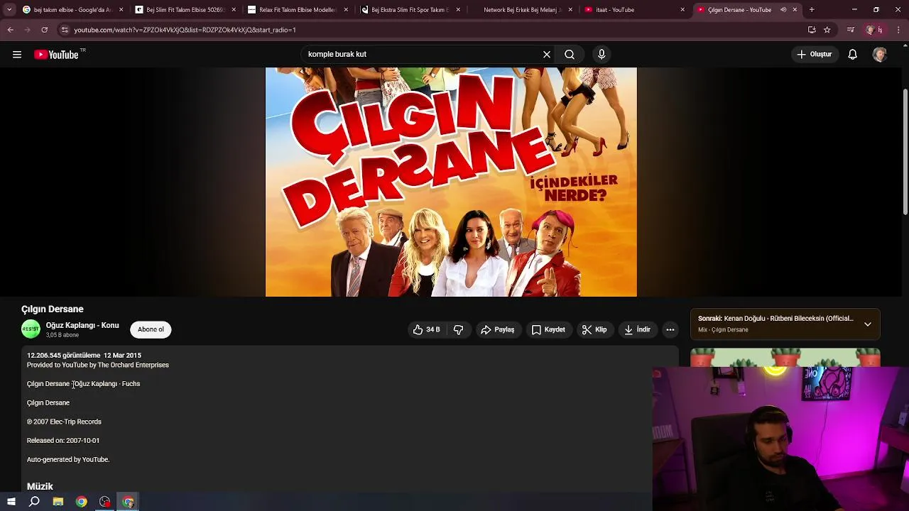The width and height of the screenshot is (909, 511).
Task: Click the '12.206.545 görüntüleme' view count
Action: click(64, 356)
